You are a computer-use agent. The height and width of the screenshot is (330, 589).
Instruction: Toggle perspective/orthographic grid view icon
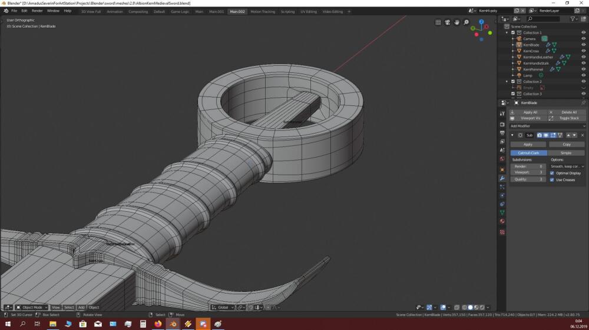tap(438, 22)
